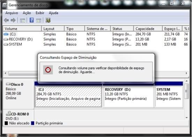
Task: Sort by the Tipo column header
Action: [x=75, y=29]
